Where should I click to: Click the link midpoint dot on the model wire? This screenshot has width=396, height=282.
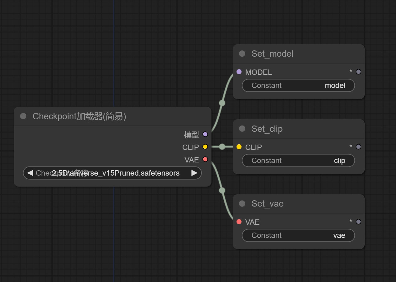222,103
